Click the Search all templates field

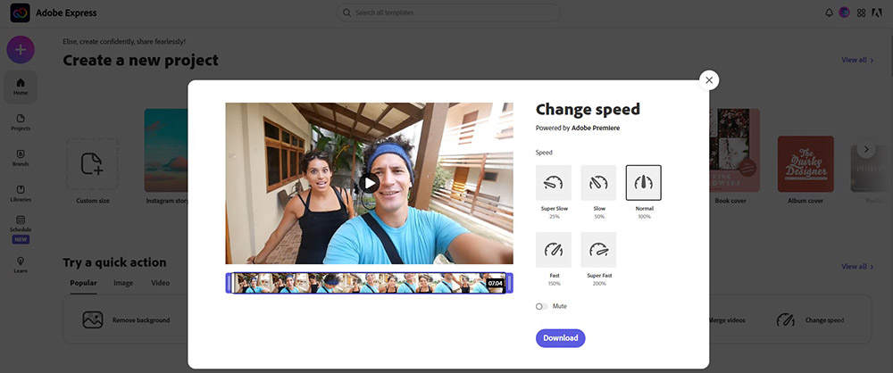[448, 12]
